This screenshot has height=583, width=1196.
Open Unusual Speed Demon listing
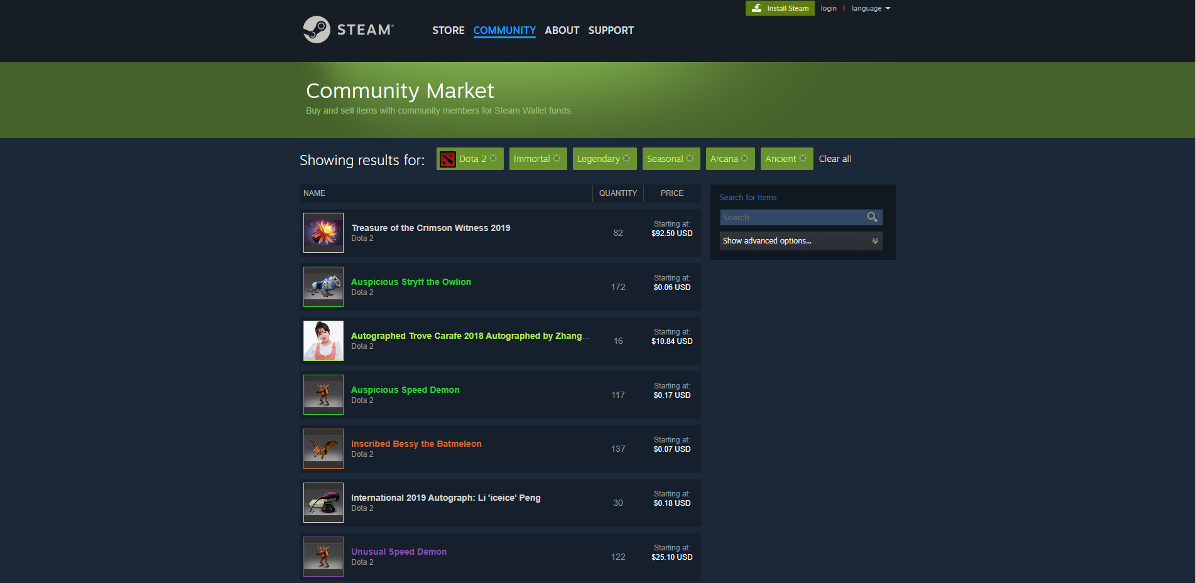coord(399,552)
